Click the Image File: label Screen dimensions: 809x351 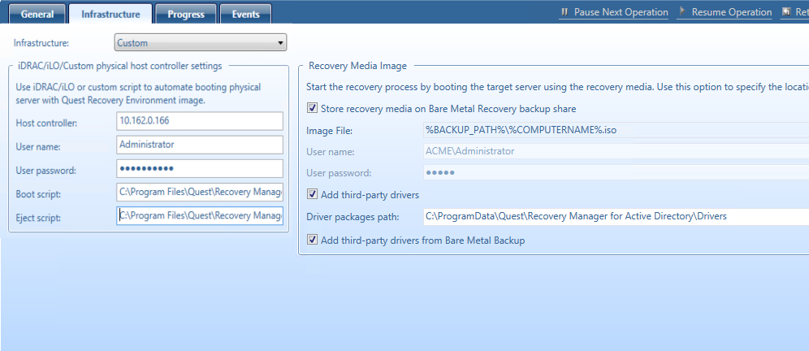[x=329, y=131]
